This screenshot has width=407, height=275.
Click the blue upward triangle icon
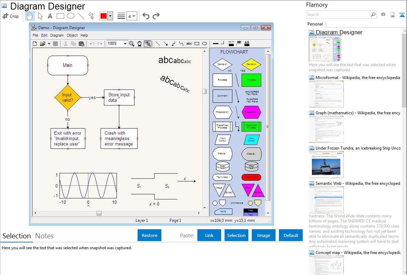pos(402,15)
